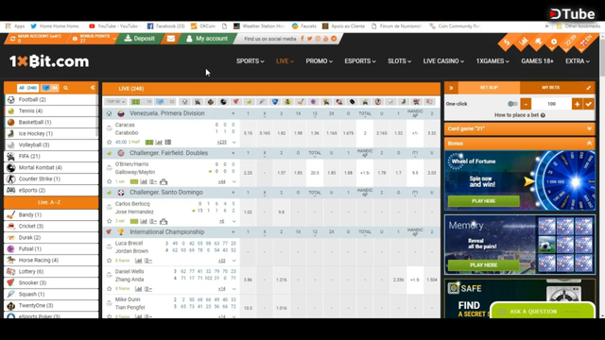Open the ESPORTS menu
This screenshot has width=605, height=340.
point(360,60)
